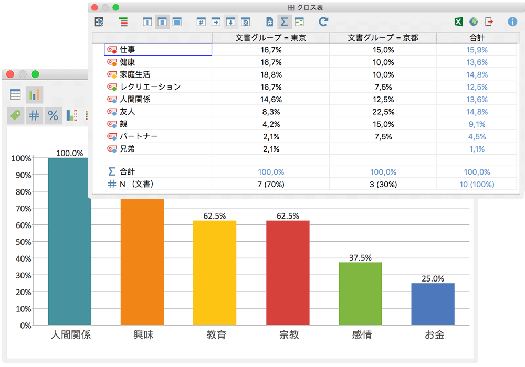Click the refresh arrow icon
525x367 pixels.
(x=323, y=22)
